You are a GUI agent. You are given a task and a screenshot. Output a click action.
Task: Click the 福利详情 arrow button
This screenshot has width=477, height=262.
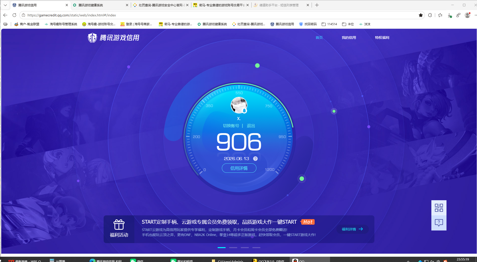[352, 229]
